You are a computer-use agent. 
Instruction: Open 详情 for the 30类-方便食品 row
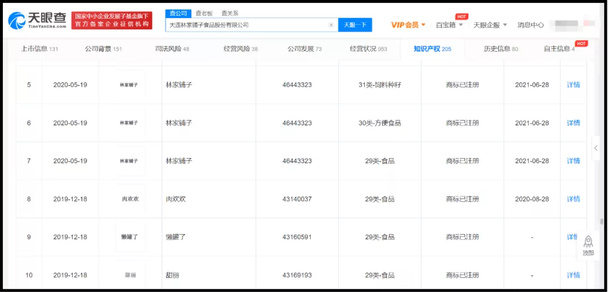pos(574,123)
